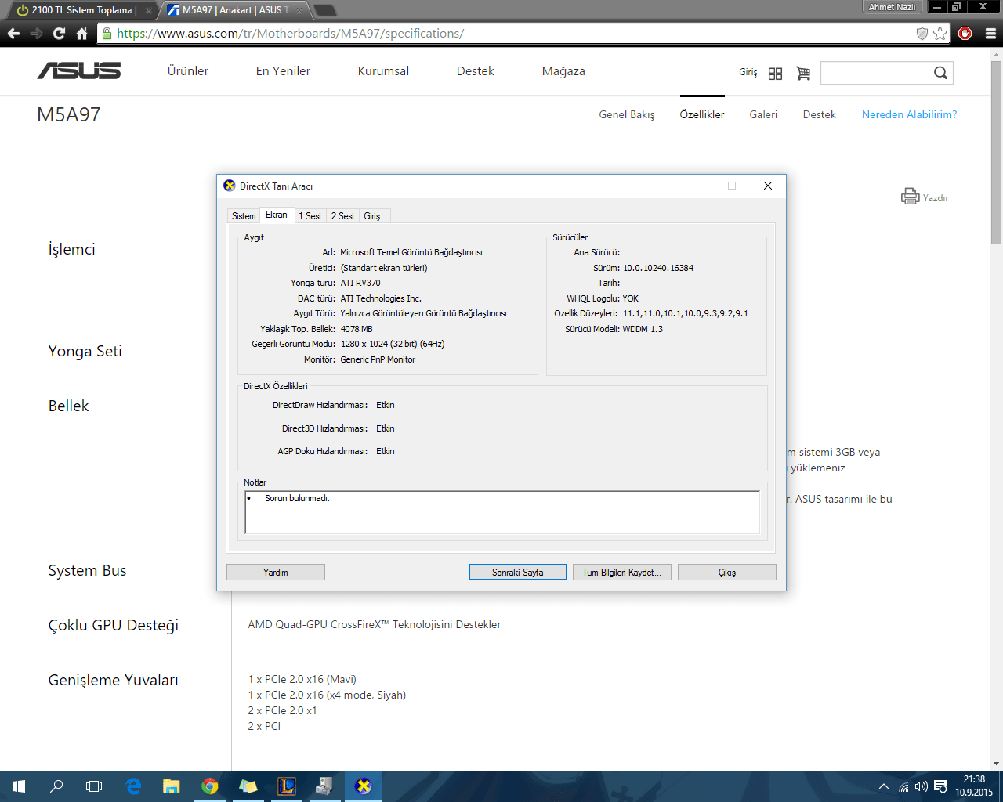Close the 2100 TL Sistem Toplama tab
This screenshot has width=1003, height=802.
[149, 10]
